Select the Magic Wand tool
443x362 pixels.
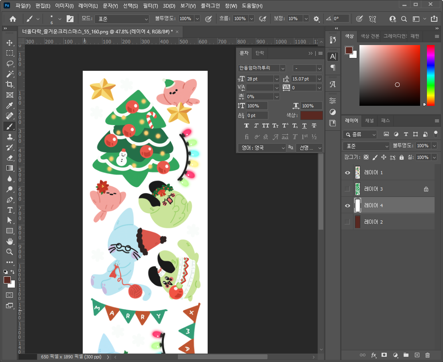pos(10,74)
